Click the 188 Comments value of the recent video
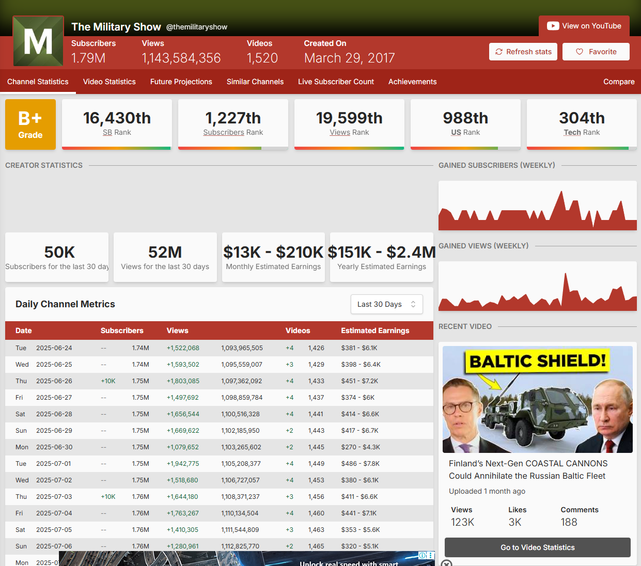641x566 pixels. click(569, 522)
